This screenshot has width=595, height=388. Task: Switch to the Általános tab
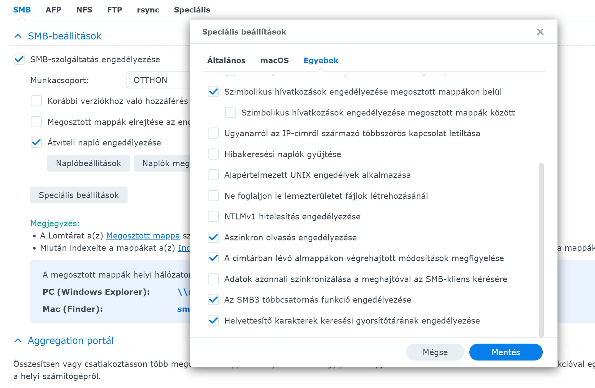(x=226, y=60)
